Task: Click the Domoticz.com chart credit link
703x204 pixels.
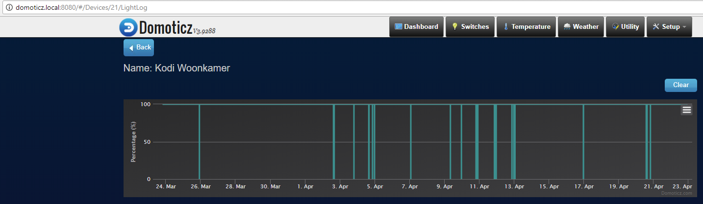Action: pyautogui.click(x=677, y=193)
